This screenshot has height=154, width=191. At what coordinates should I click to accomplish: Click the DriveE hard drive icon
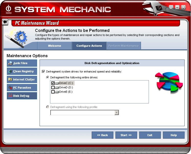pos(57,92)
